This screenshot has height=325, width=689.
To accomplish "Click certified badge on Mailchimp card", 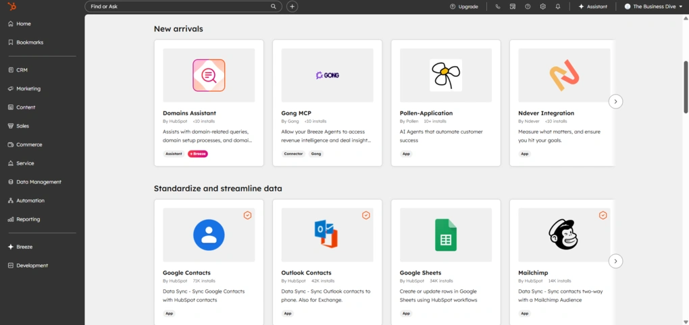I will (603, 215).
